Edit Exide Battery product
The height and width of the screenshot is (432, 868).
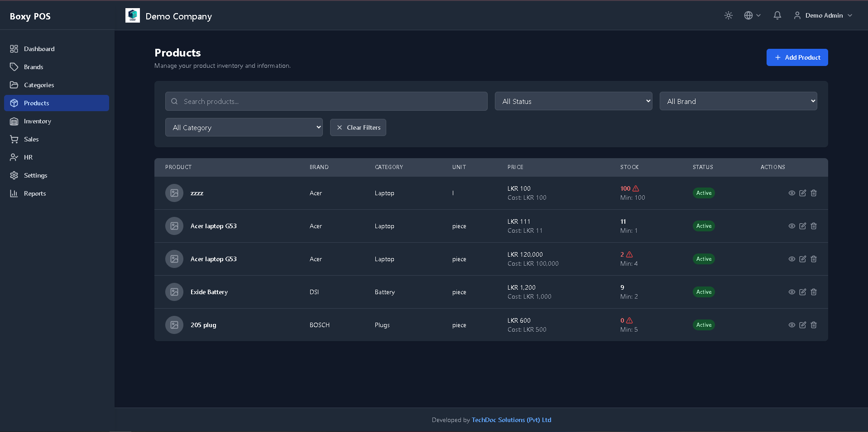coord(803,292)
